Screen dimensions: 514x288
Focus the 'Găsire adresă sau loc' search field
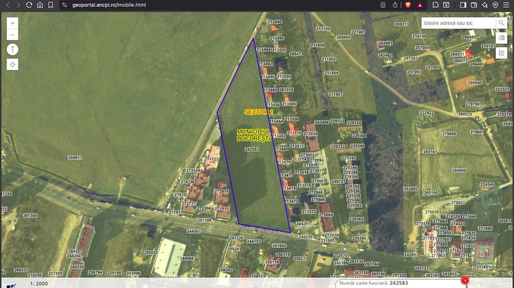(459, 23)
